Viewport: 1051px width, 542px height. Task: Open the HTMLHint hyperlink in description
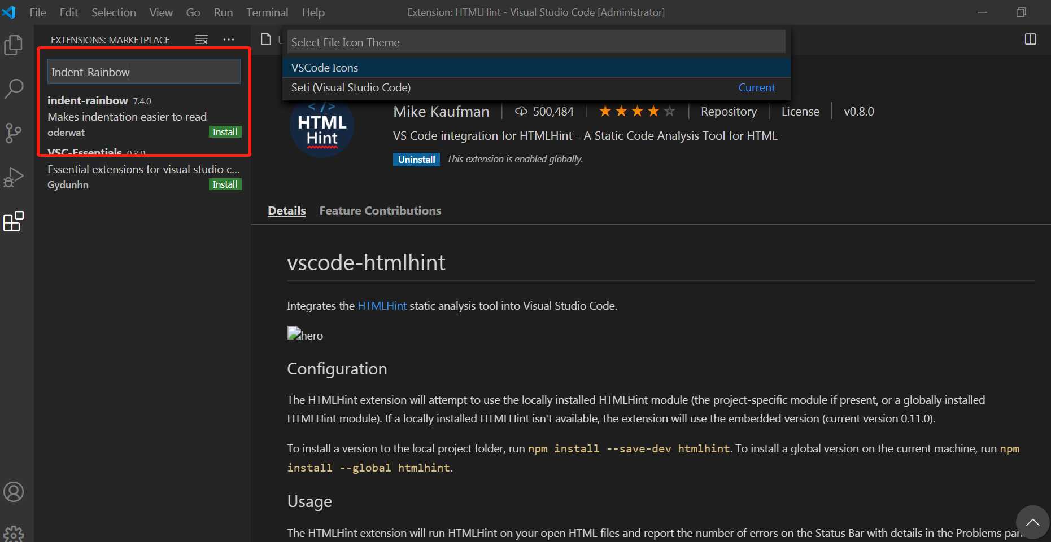tap(382, 306)
